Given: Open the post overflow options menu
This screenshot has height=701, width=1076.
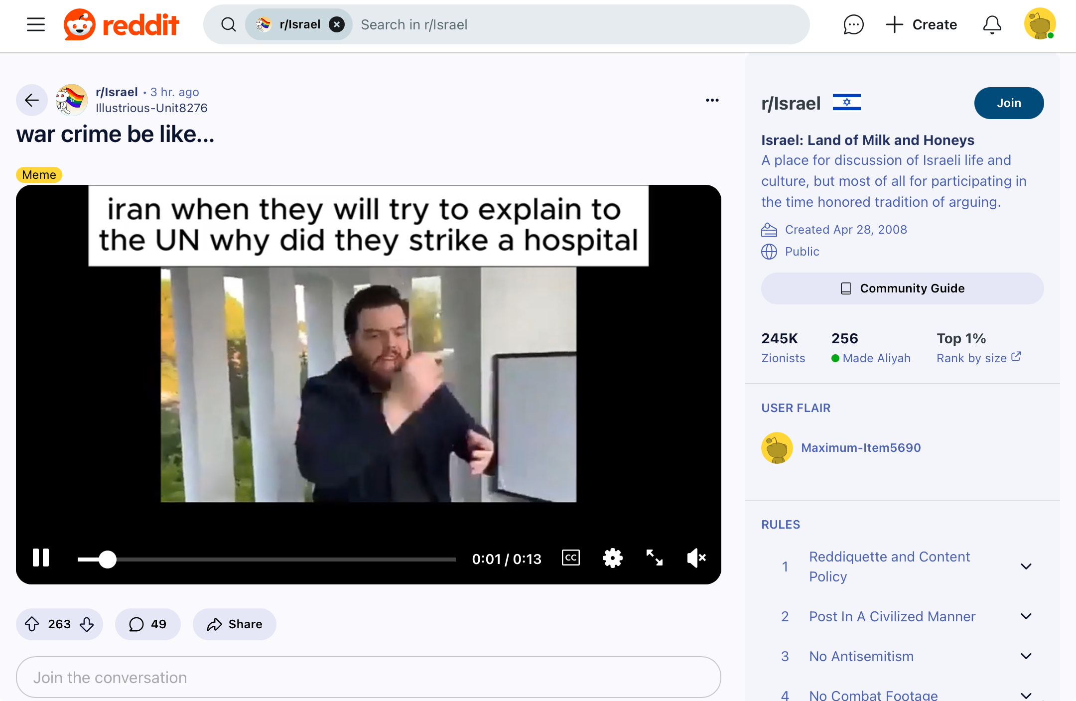Looking at the screenshot, I should [712, 100].
